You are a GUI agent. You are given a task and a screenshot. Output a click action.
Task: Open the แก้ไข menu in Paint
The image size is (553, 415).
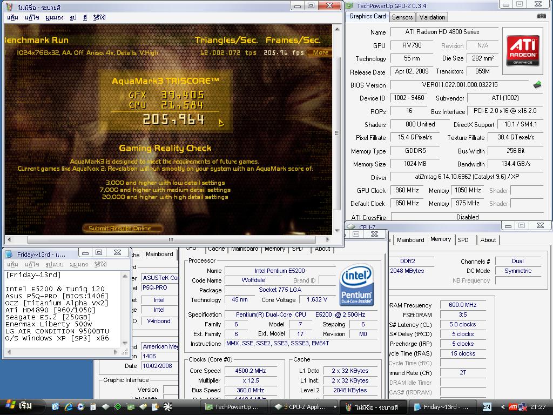[31, 17]
